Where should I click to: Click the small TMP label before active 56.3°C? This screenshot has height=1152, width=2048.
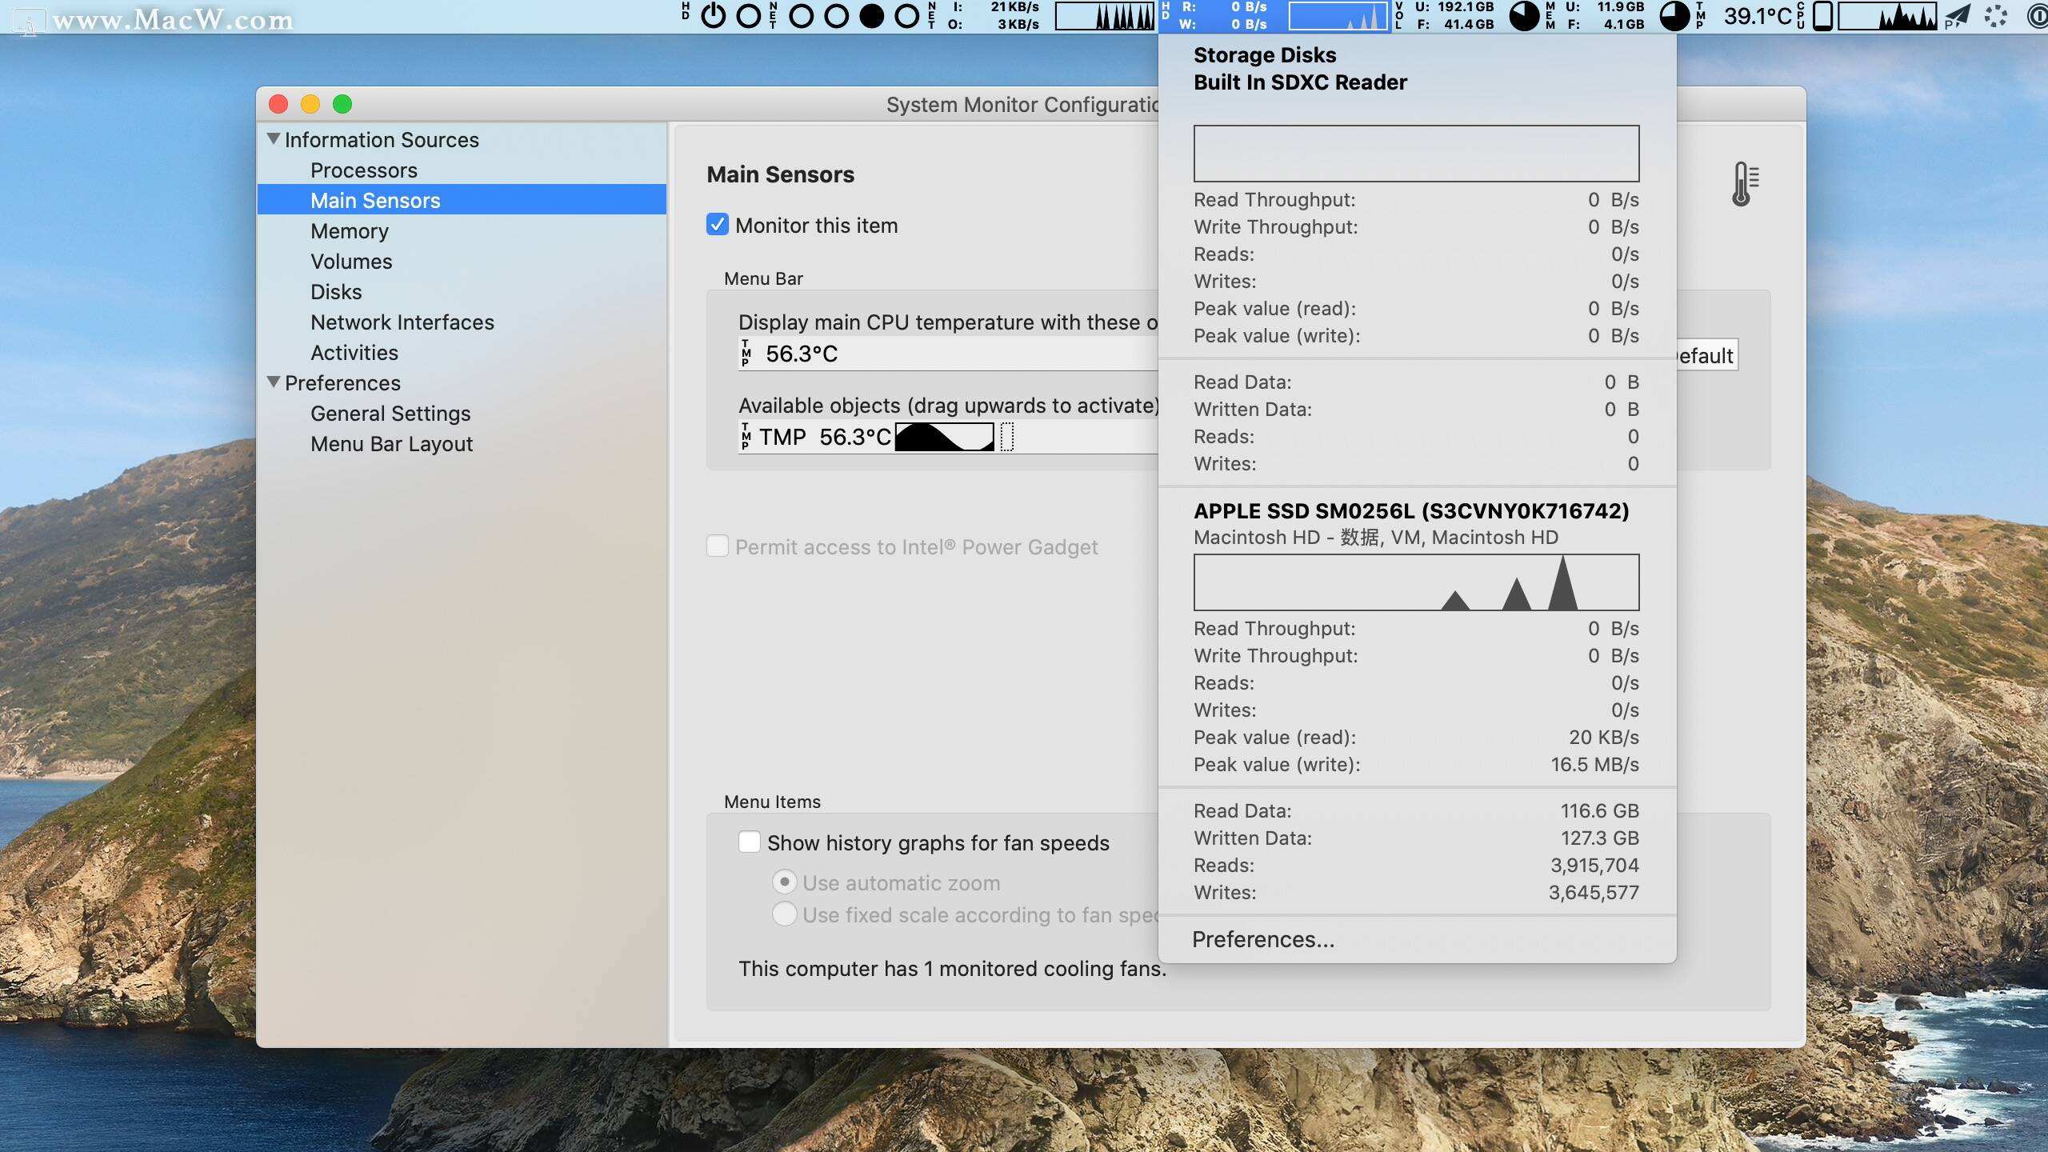[746, 354]
